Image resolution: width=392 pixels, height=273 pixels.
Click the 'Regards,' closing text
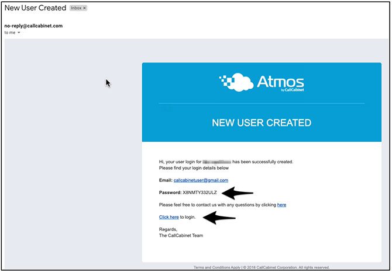click(168, 229)
